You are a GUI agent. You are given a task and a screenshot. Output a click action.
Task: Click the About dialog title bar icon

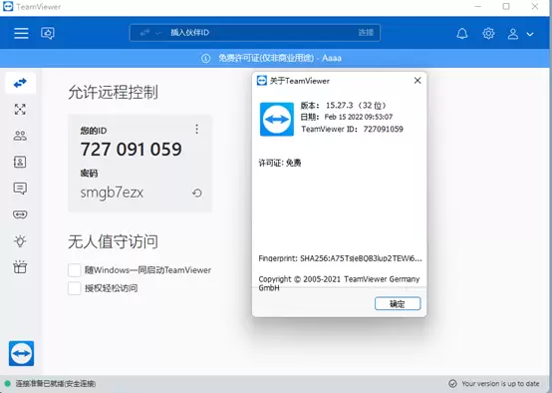(262, 81)
